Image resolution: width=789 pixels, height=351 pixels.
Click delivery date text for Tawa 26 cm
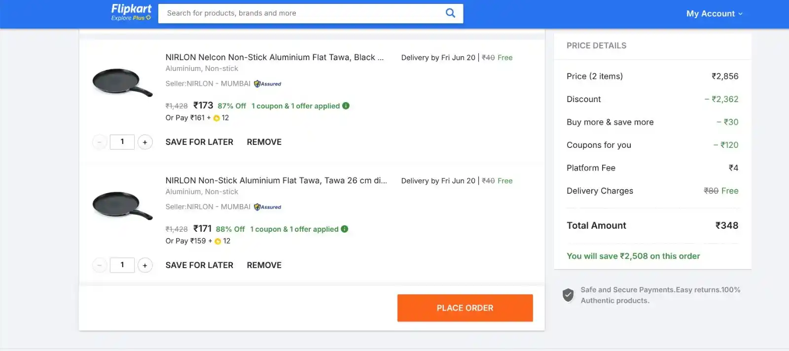tap(438, 181)
